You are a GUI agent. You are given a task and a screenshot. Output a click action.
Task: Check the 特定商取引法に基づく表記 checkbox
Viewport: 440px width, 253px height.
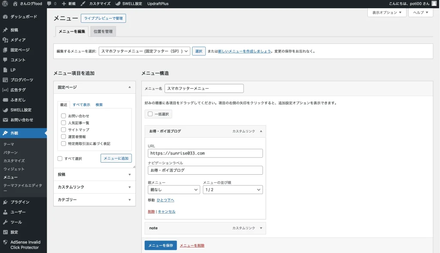[64, 144]
